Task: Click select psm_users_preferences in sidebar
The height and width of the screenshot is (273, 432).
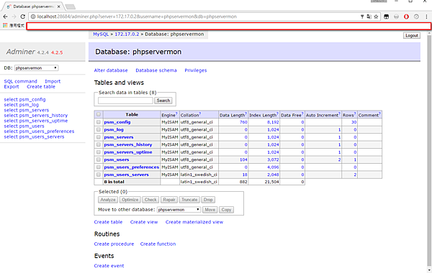Action: point(39,131)
